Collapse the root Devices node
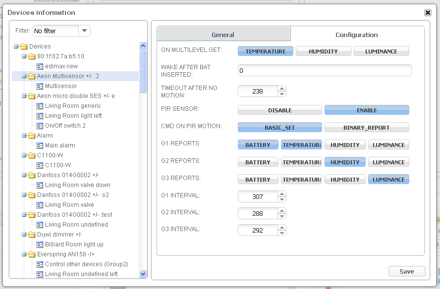440x289 pixels. click(16, 47)
